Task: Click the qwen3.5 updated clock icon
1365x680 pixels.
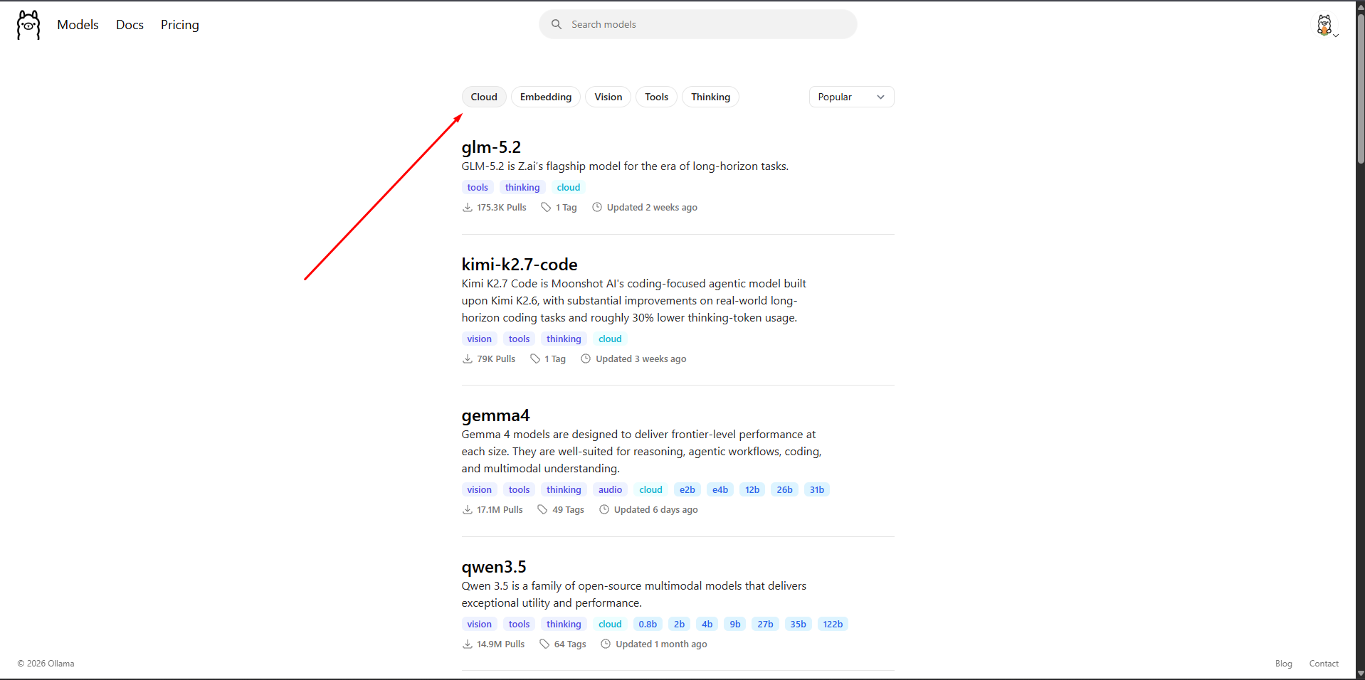Action: pos(606,644)
